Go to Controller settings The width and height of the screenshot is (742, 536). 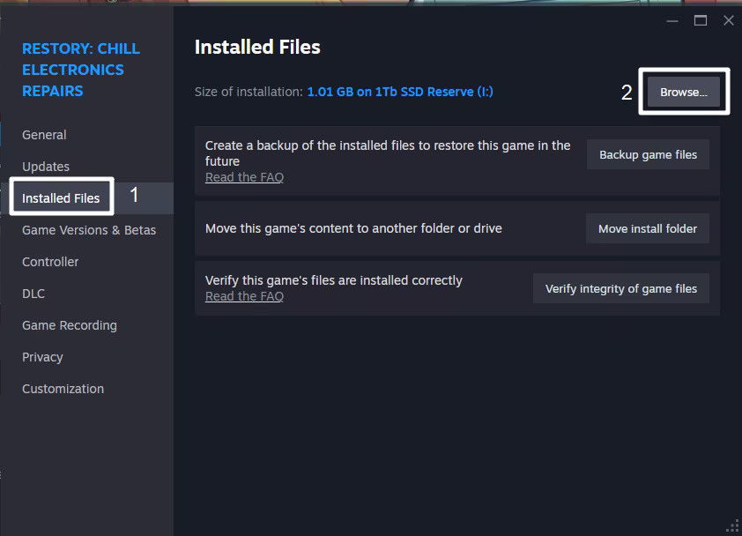(50, 262)
